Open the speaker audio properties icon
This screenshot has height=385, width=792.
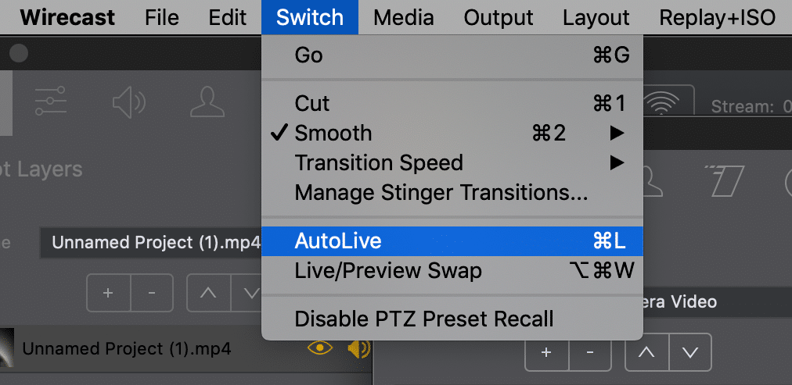(x=128, y=102)
